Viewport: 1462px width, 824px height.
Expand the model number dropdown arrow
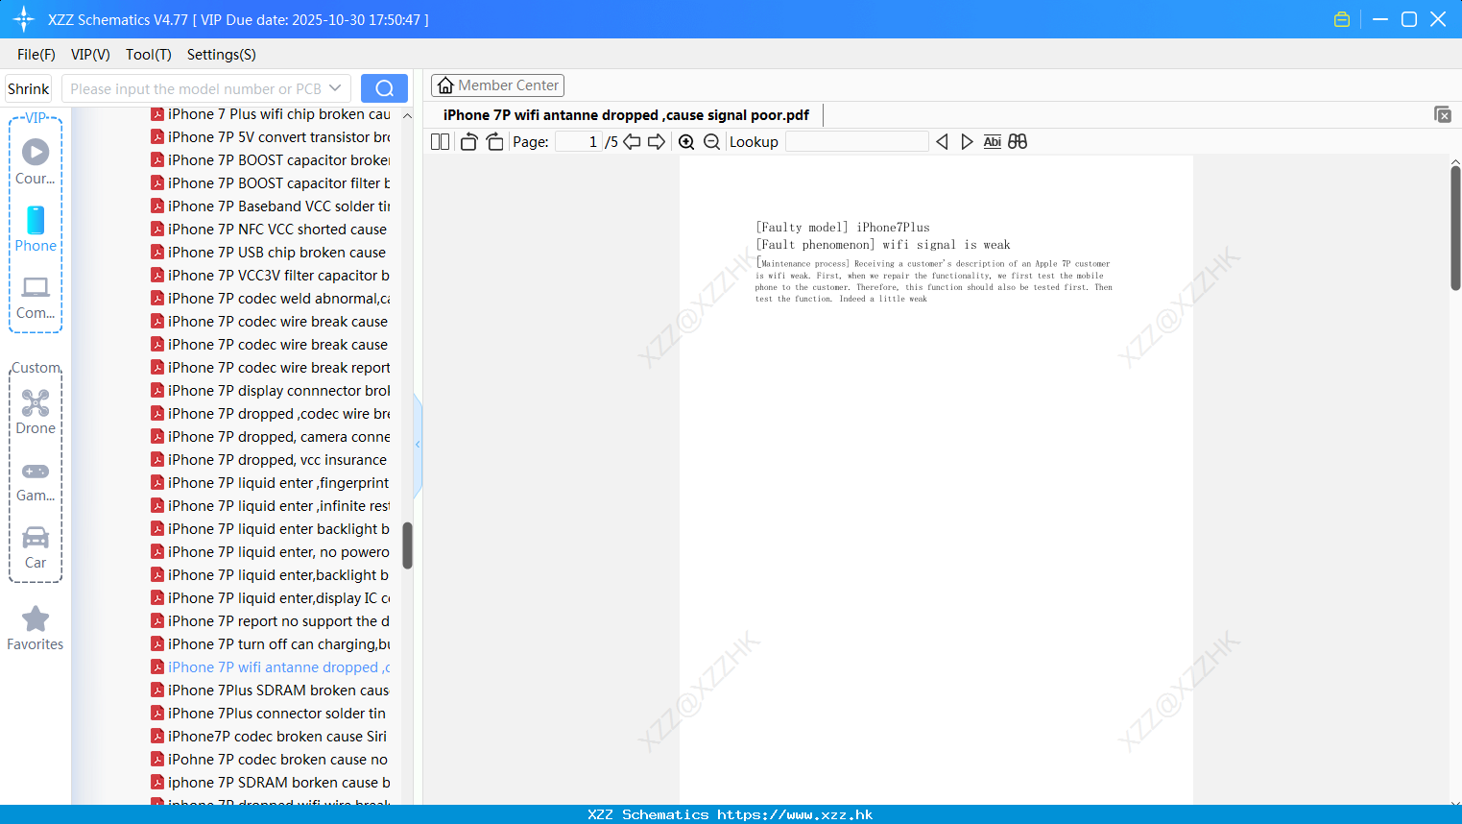(x=335, y=88)
